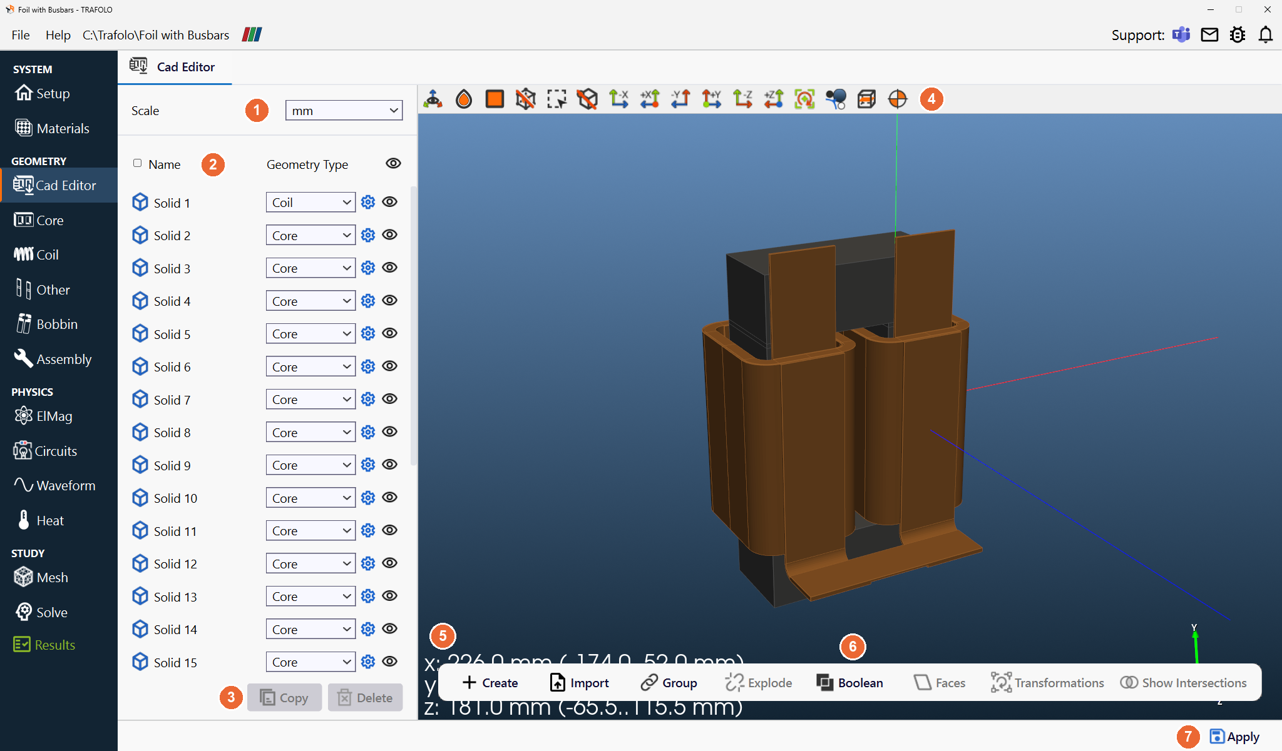Open the bug report icon
The image size is (1282, 751).
[1238, 34]
